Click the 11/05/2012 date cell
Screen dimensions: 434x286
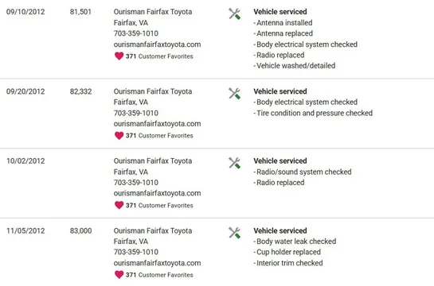pyautogui.click(x=25, y=231)
